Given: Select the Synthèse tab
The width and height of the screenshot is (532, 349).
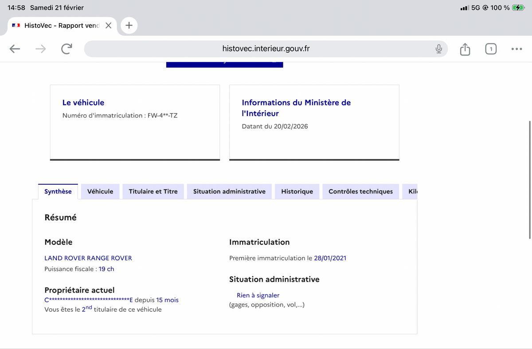Looking at the screenshot, I should click(58, 191).
